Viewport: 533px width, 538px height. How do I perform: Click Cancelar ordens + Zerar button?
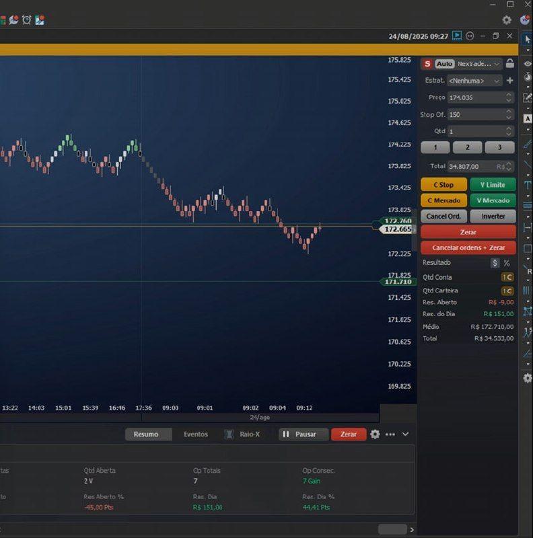pyautogui.click(x=468, y=247)
